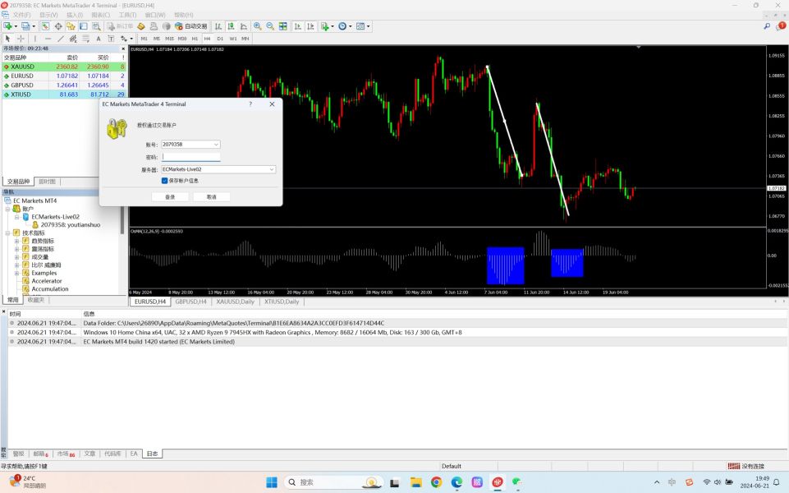Switch chart to line chart icon
Viewport: 789px width, 493px height.
click(244, 26)
